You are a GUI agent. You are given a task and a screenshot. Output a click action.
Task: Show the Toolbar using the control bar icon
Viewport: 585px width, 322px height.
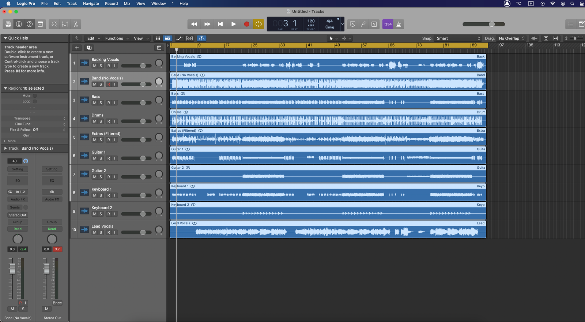click(40, 24)
